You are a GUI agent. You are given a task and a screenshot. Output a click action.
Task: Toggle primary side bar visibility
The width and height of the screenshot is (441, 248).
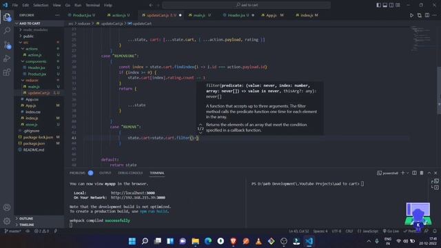click(x=378, y=5)
